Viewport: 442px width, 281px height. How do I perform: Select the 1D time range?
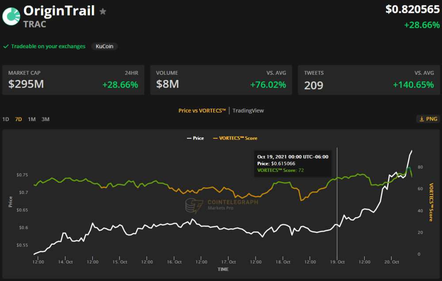point(6,119)
